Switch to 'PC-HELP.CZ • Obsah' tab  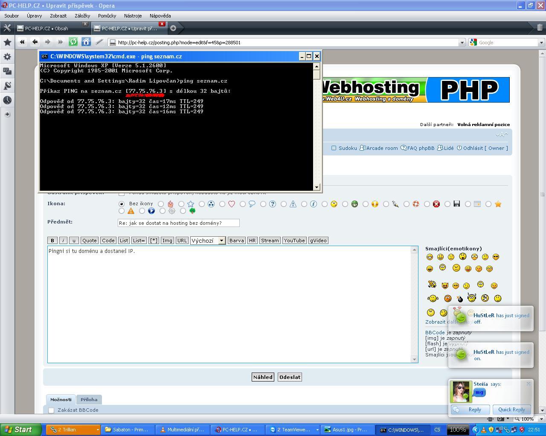tap(52, 28)
